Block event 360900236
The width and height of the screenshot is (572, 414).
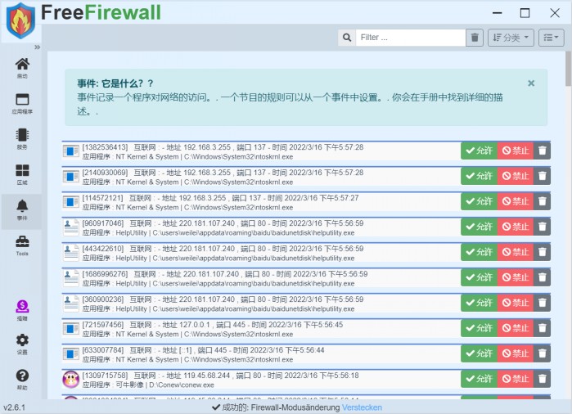tap(515, 303)
